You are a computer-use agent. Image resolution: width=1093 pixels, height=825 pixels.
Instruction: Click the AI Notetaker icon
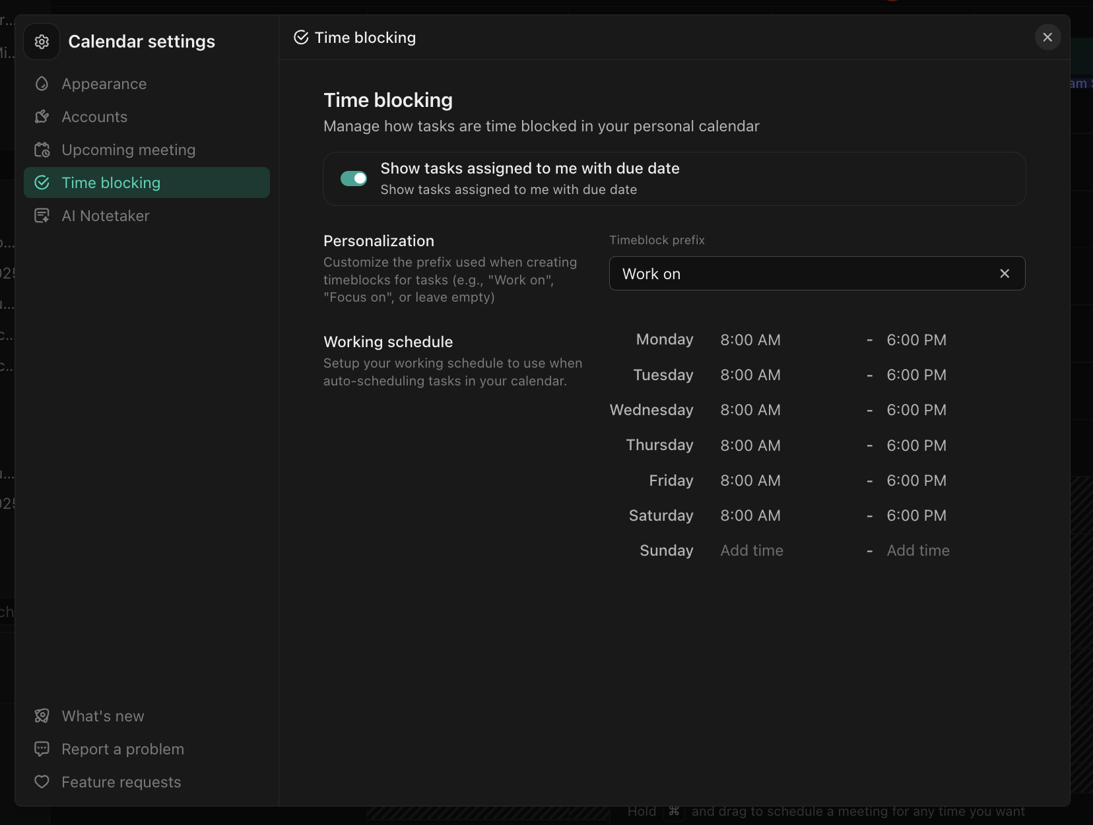(42, 216)
